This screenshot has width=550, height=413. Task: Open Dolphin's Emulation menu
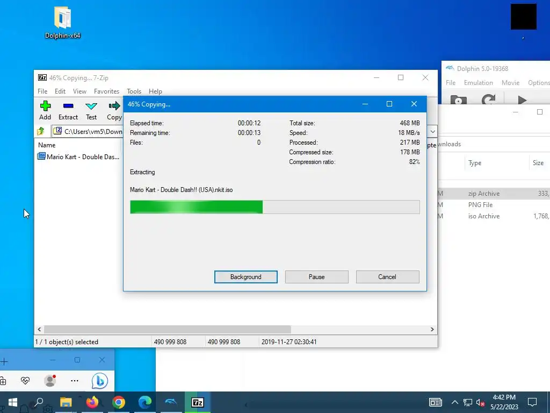tap(478, 82)
